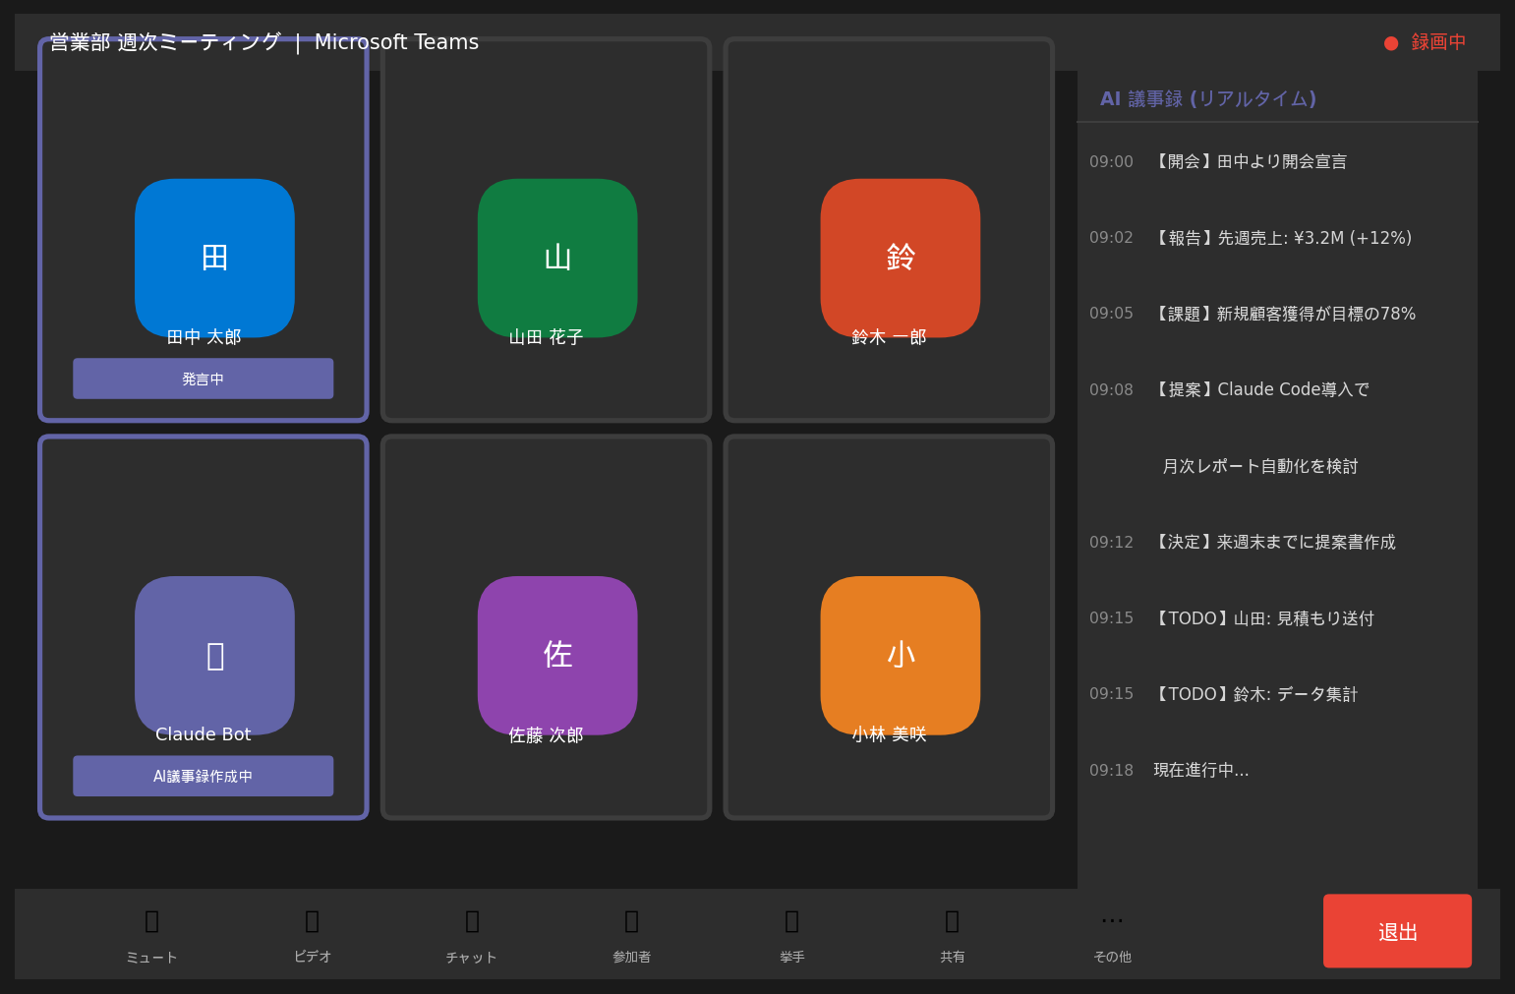1515x994 pixels.
Task: Select 山田 花子's green avatar
Action: point(557,258)
